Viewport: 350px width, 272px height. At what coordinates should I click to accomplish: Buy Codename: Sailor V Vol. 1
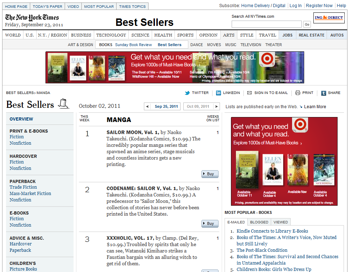click(210, 224)
